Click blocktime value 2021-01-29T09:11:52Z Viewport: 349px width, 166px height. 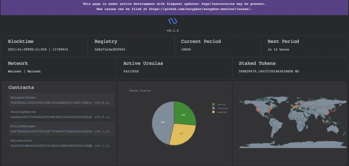[x=28, y=49]
